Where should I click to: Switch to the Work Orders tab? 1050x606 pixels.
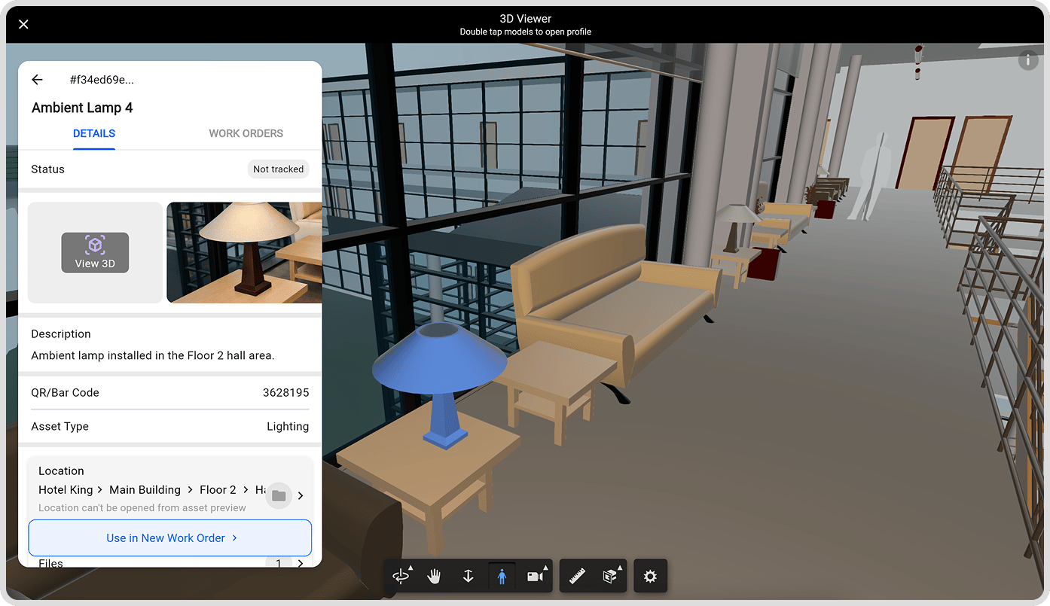pos(246,133)
